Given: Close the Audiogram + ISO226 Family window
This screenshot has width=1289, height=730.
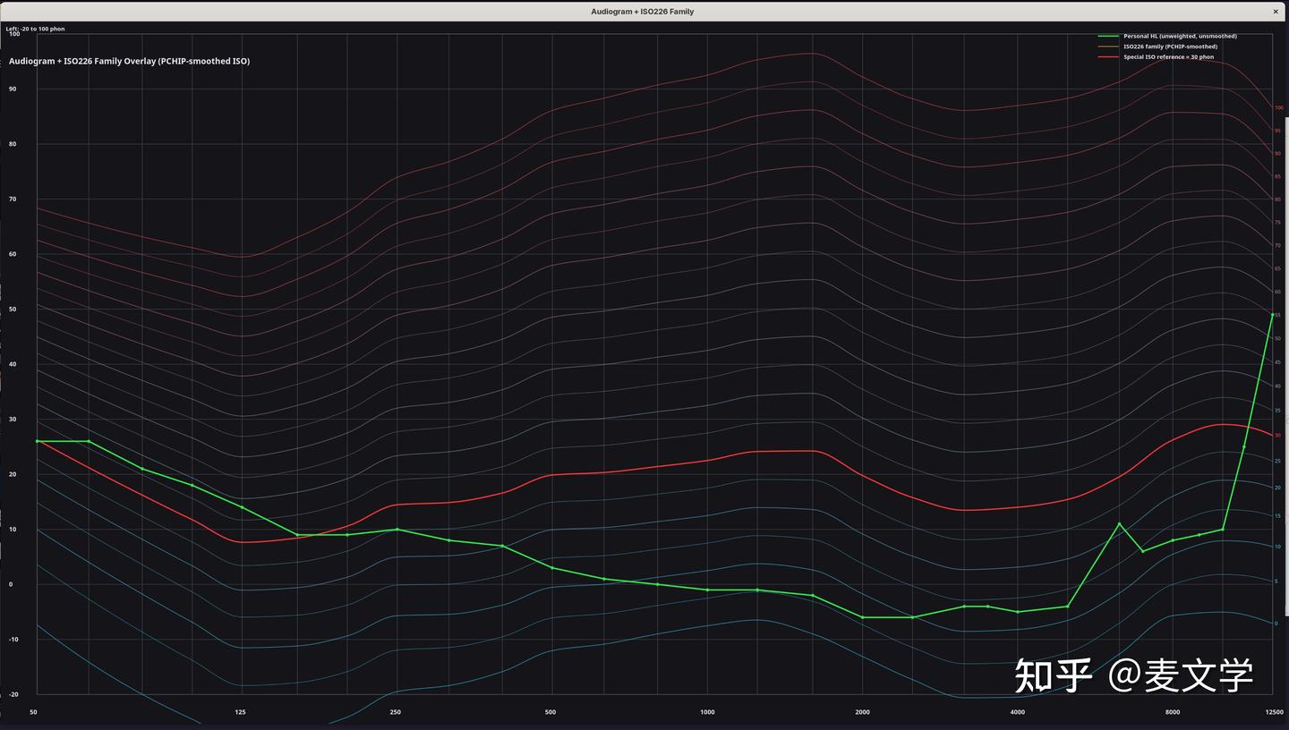Looking at the screenshot, I should [1276, 12].
